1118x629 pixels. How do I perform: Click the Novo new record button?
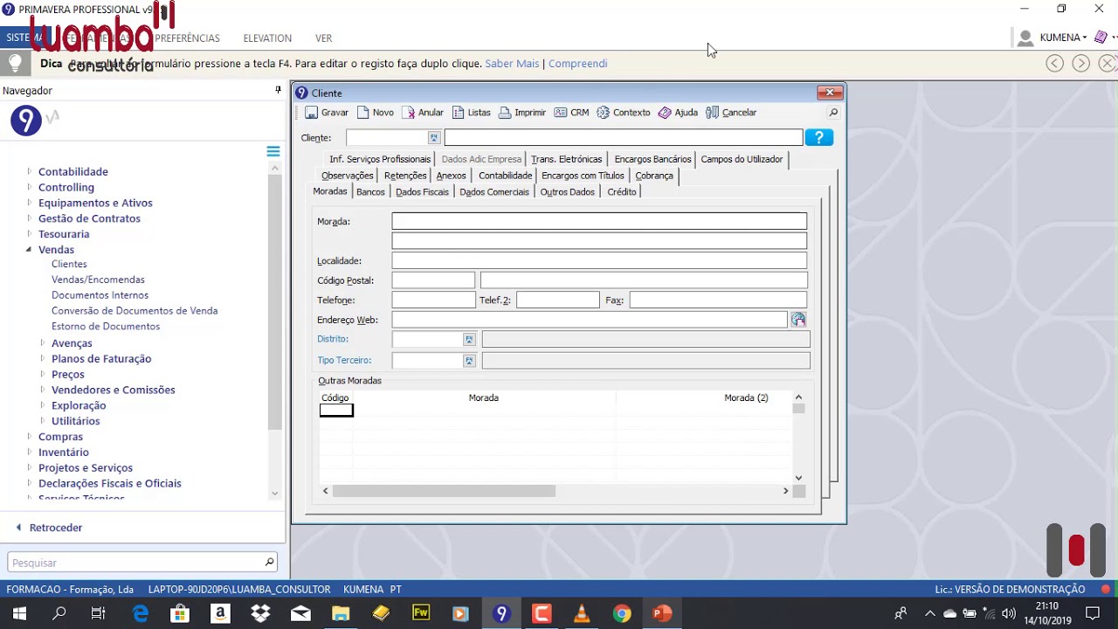click(x=376, y=113)
